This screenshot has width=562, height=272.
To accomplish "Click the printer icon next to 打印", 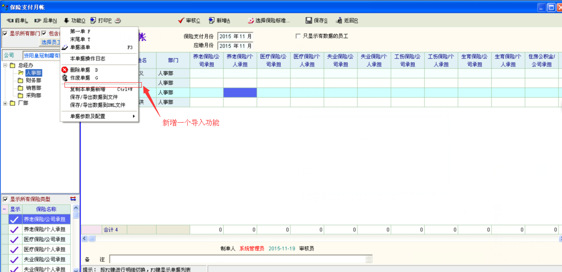I will (x=118, y=20).
